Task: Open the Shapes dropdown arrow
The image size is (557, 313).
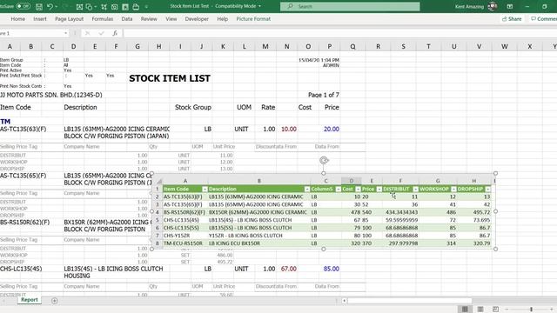Action: [95, 7]
